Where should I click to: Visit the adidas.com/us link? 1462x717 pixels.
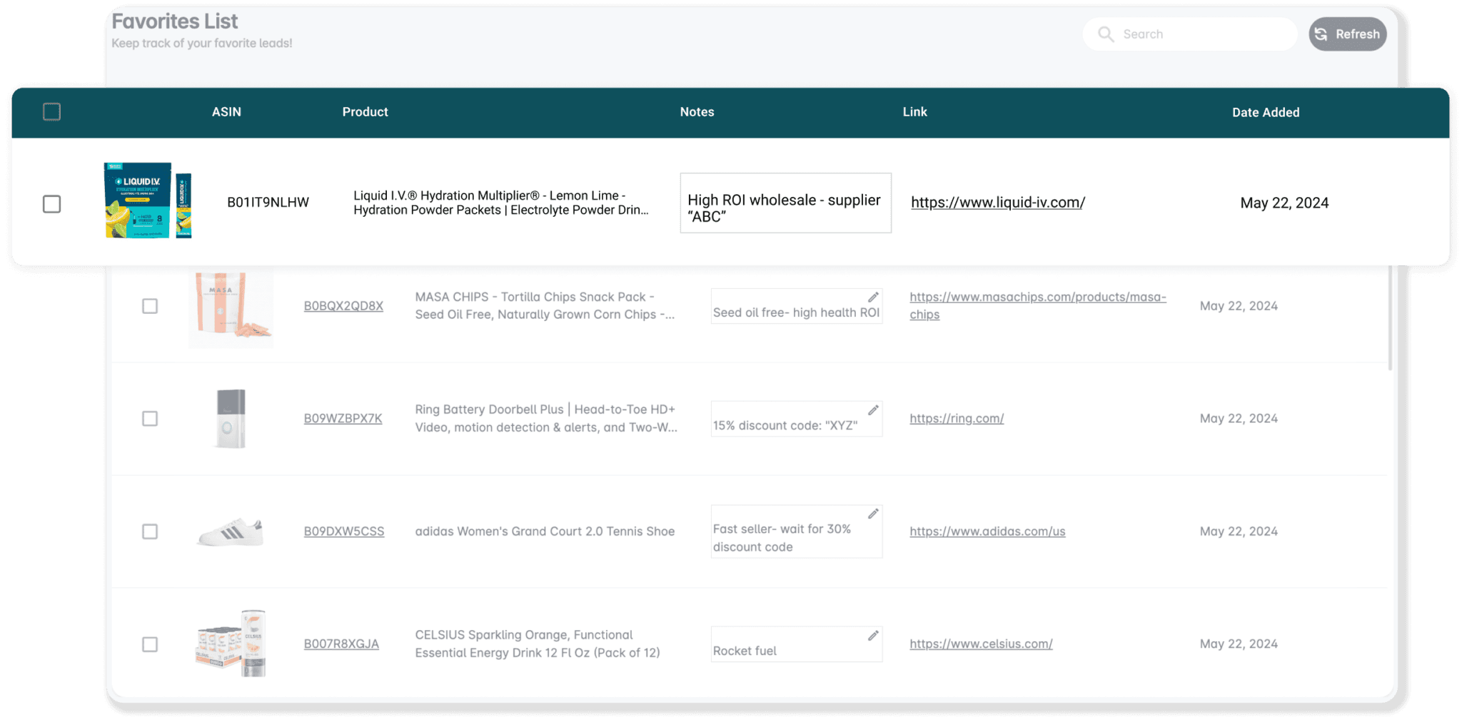pos(987,532)
